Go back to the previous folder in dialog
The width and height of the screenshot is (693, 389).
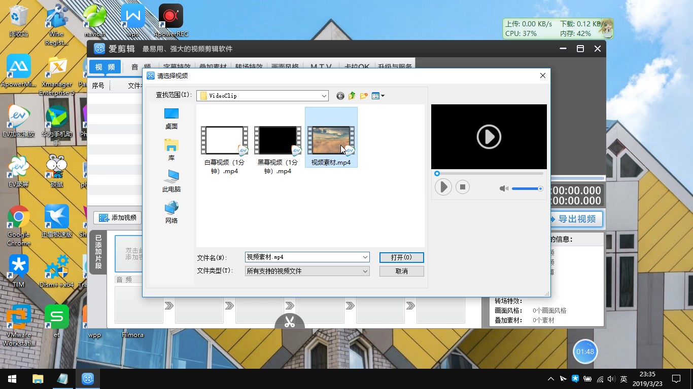coord(340,96)
